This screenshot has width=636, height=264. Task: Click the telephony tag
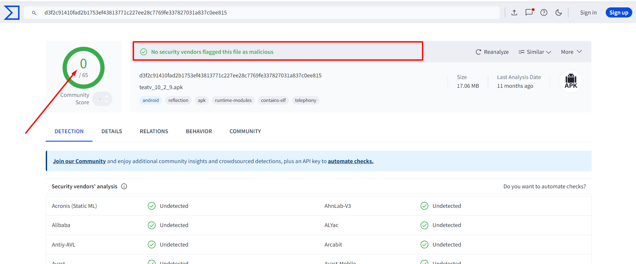click(305, 100)
